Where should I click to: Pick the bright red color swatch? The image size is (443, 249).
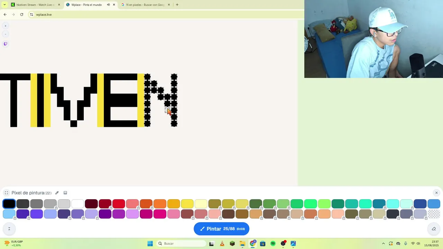119,204
